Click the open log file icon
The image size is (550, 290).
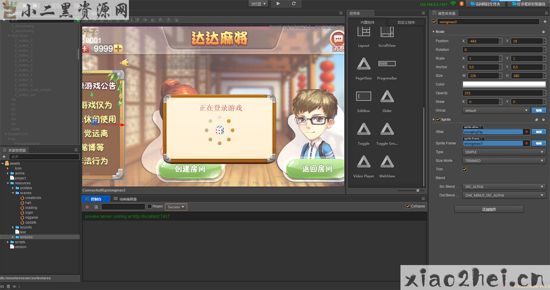point(96,207)
